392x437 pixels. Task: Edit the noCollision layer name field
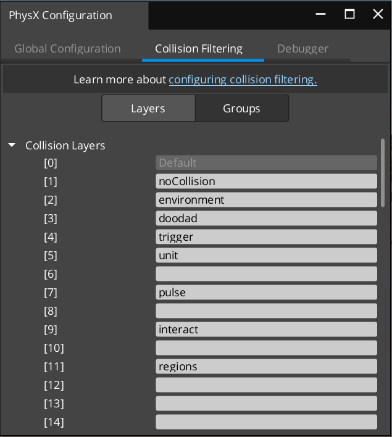click(266, 181)
